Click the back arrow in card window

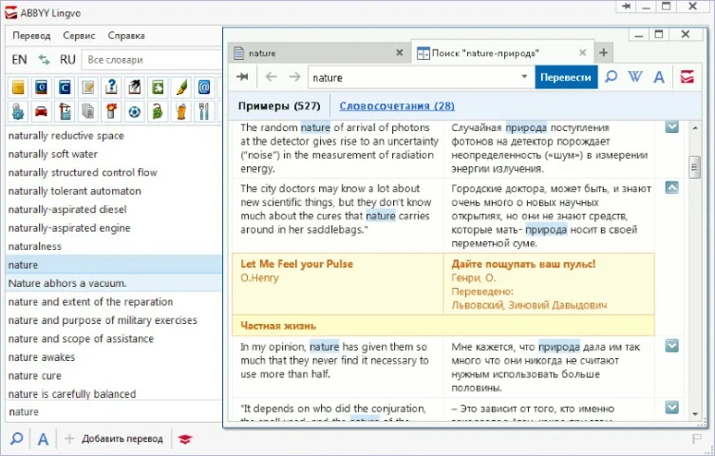tap(272, 77)
